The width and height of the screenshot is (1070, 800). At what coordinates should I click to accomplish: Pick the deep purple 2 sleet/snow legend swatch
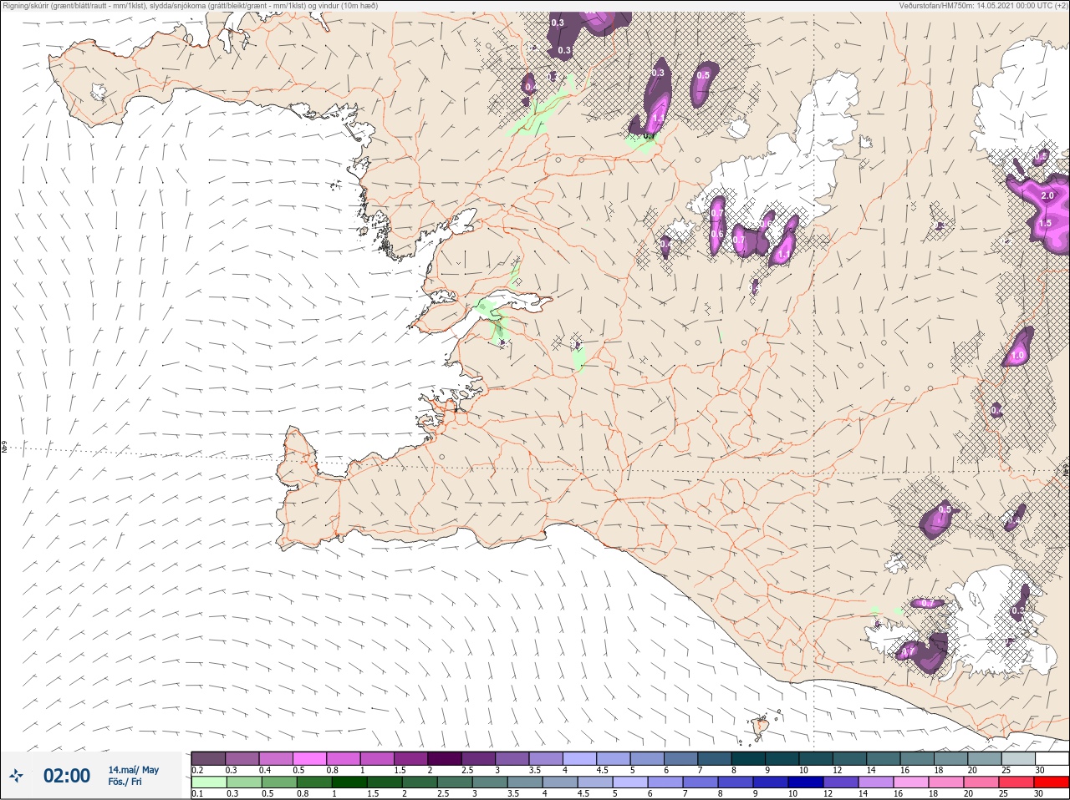click(445, 758)
